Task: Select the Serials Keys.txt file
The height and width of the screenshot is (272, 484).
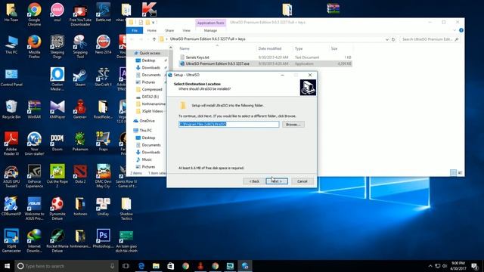Action: coord(197,57)
